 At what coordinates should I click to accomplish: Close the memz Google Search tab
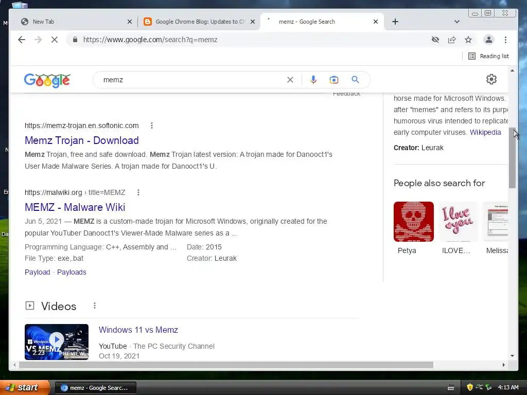(376, 22)
